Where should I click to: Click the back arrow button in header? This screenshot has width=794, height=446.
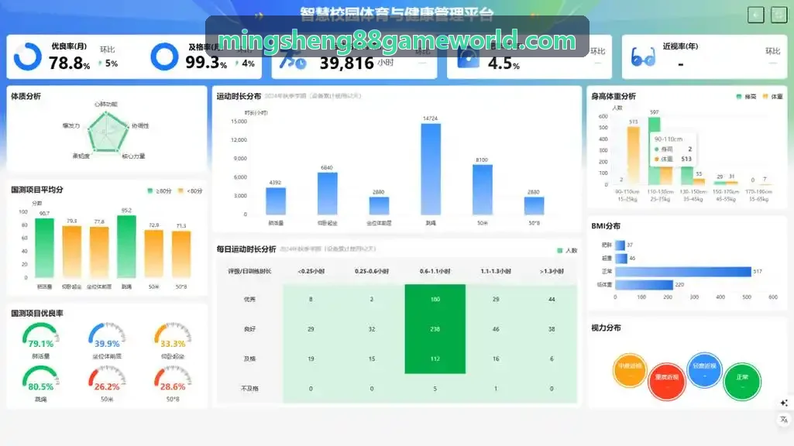pos(755,15)
